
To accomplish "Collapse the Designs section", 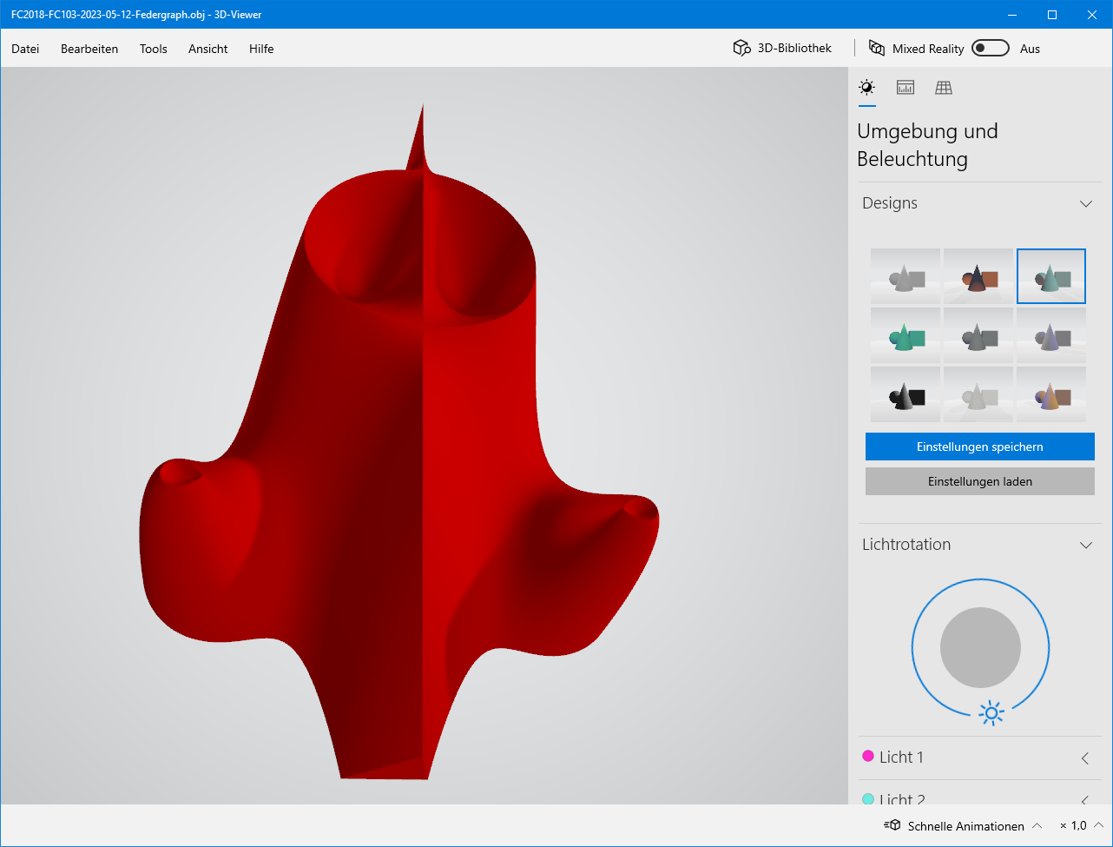I will (1085, 203).
